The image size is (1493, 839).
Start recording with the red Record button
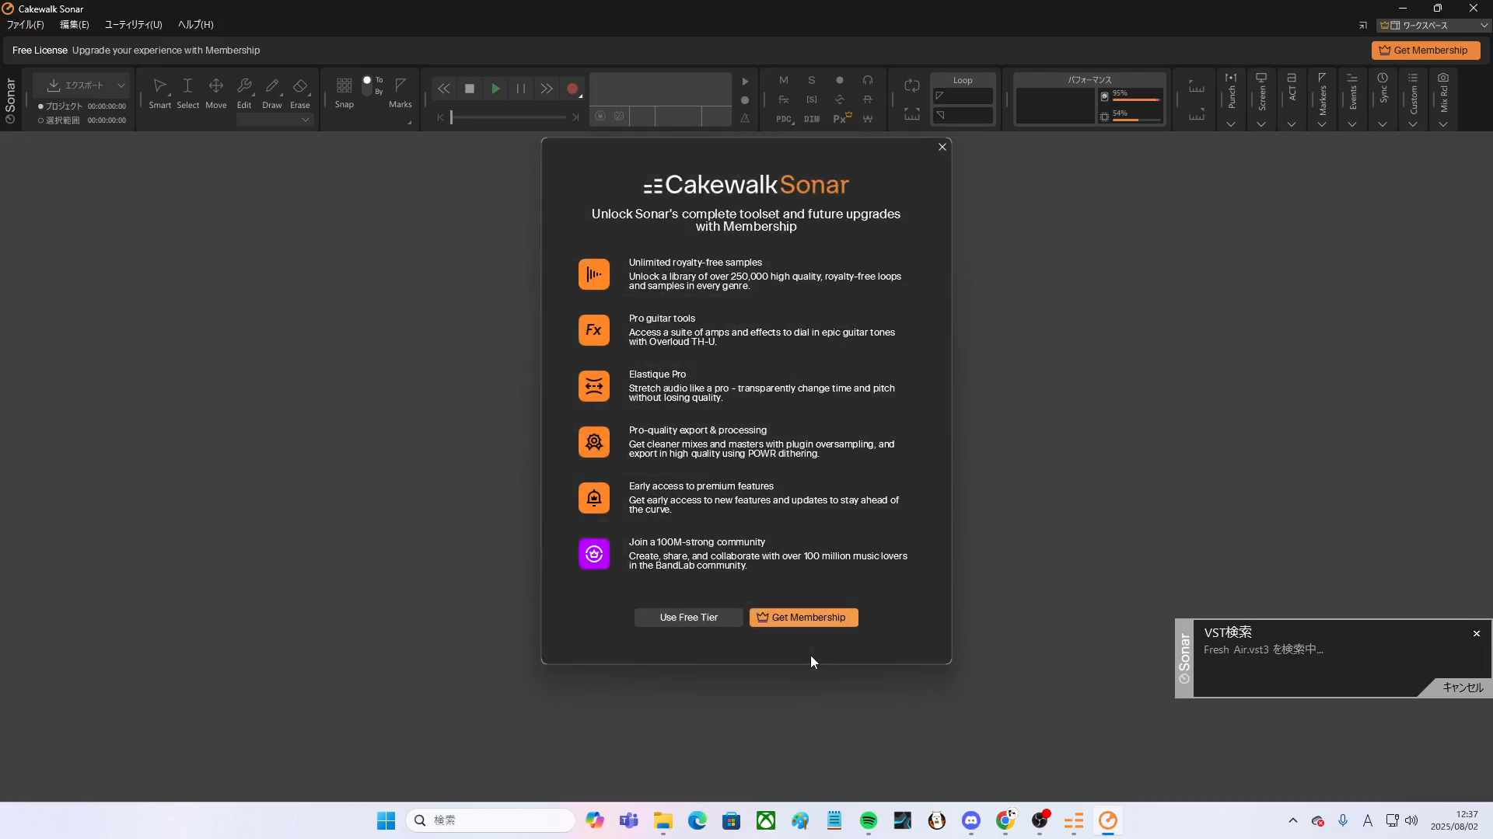[x=572, y=89]
